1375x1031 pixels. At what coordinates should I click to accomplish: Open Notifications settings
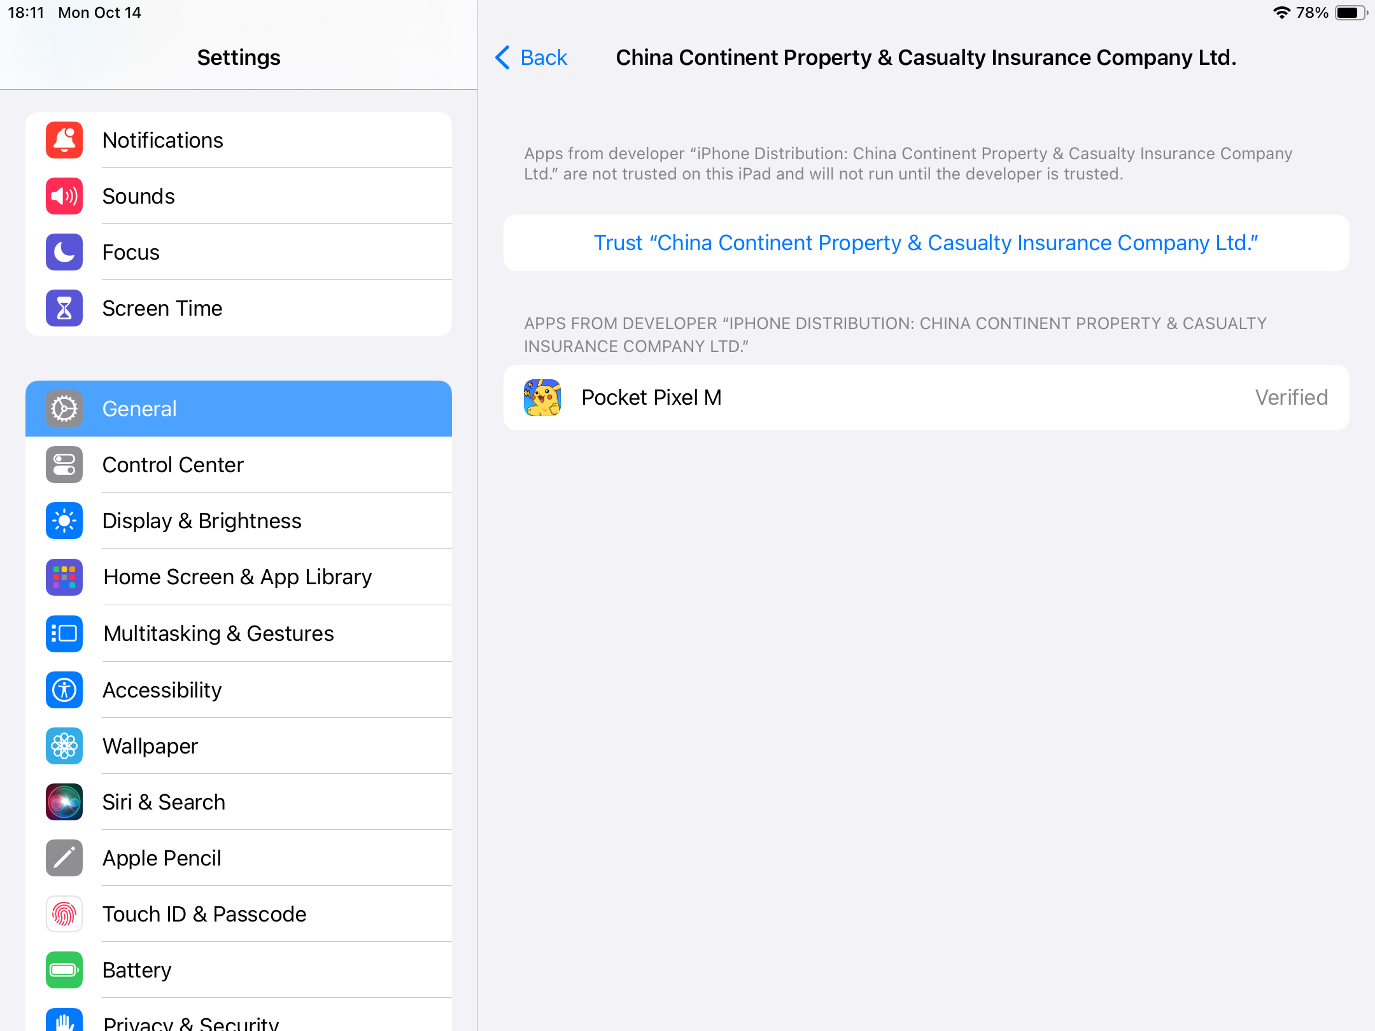click(x=239, y=140)
